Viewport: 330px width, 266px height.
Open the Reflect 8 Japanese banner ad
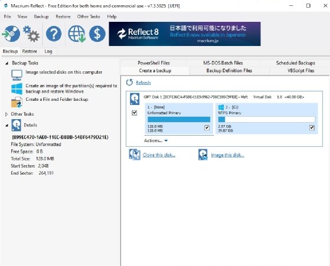pyautogui.click(x=185, y=34)
